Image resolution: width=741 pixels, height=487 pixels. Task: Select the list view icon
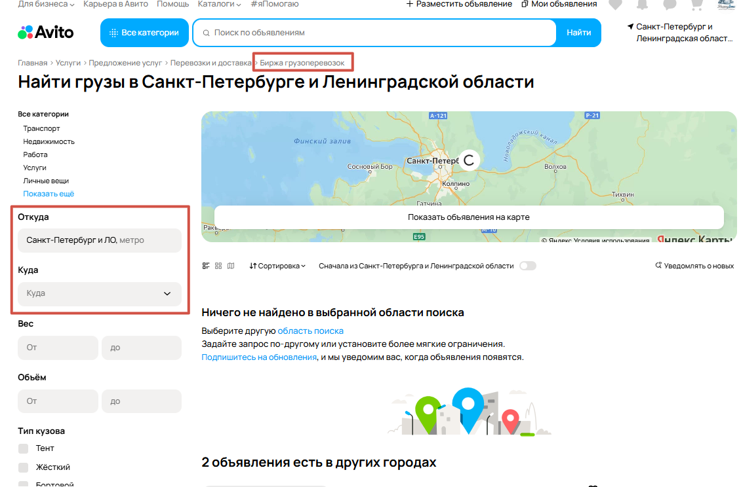click(x=206, y=266)
